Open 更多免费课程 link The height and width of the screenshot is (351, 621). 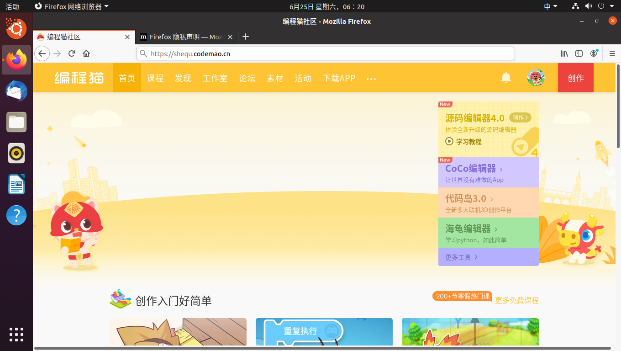point(517,300)
